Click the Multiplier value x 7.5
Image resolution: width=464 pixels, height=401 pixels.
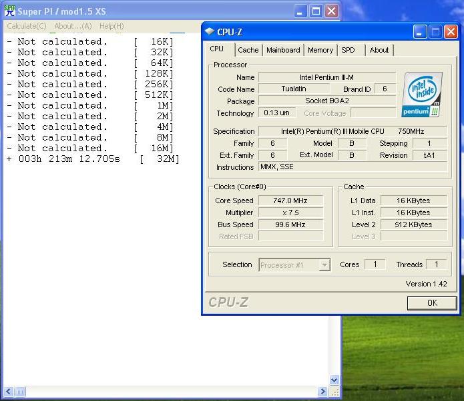pos(290,212)
